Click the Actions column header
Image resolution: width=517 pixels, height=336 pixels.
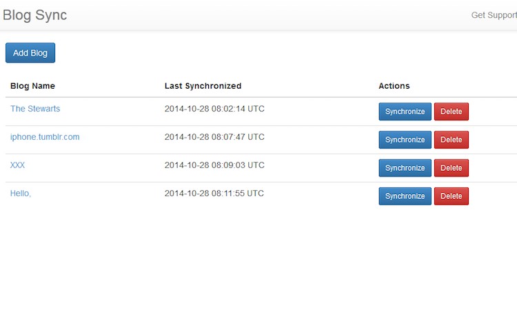click(x=394, y=86)
